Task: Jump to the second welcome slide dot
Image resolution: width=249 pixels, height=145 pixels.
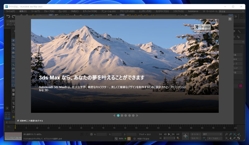Action: point(122,115)
